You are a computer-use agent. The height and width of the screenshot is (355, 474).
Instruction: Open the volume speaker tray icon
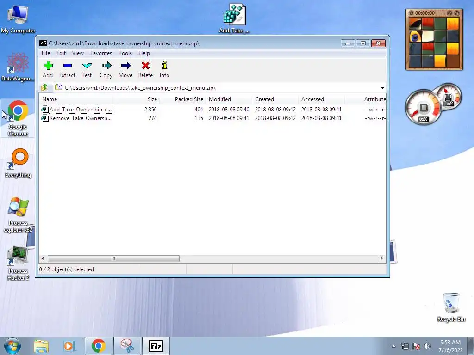point(427,346)
